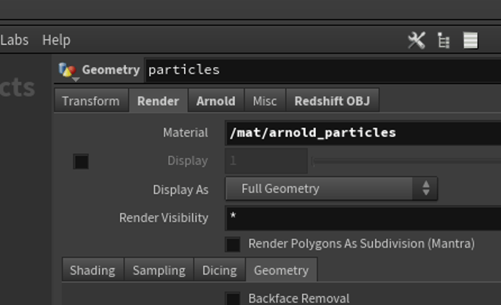This screenshot has height=305, width=501.
Task: Open the dropdown arrow under Geometry icon
Action: pos(76,80)
